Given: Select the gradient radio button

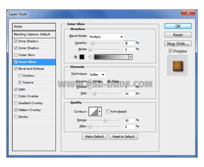Looking at the screenshot, I should (x=90, y=57).
